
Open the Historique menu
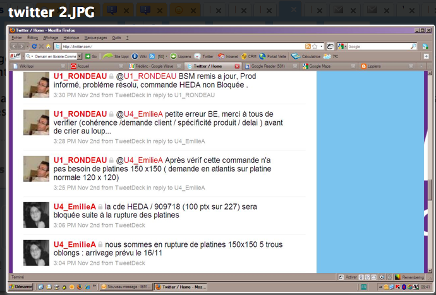71,38
